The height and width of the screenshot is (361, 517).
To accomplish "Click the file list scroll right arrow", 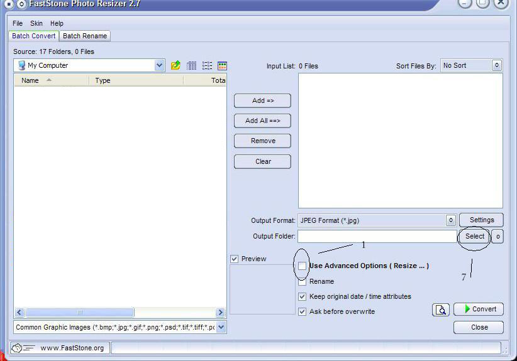I will pos(220,312).
